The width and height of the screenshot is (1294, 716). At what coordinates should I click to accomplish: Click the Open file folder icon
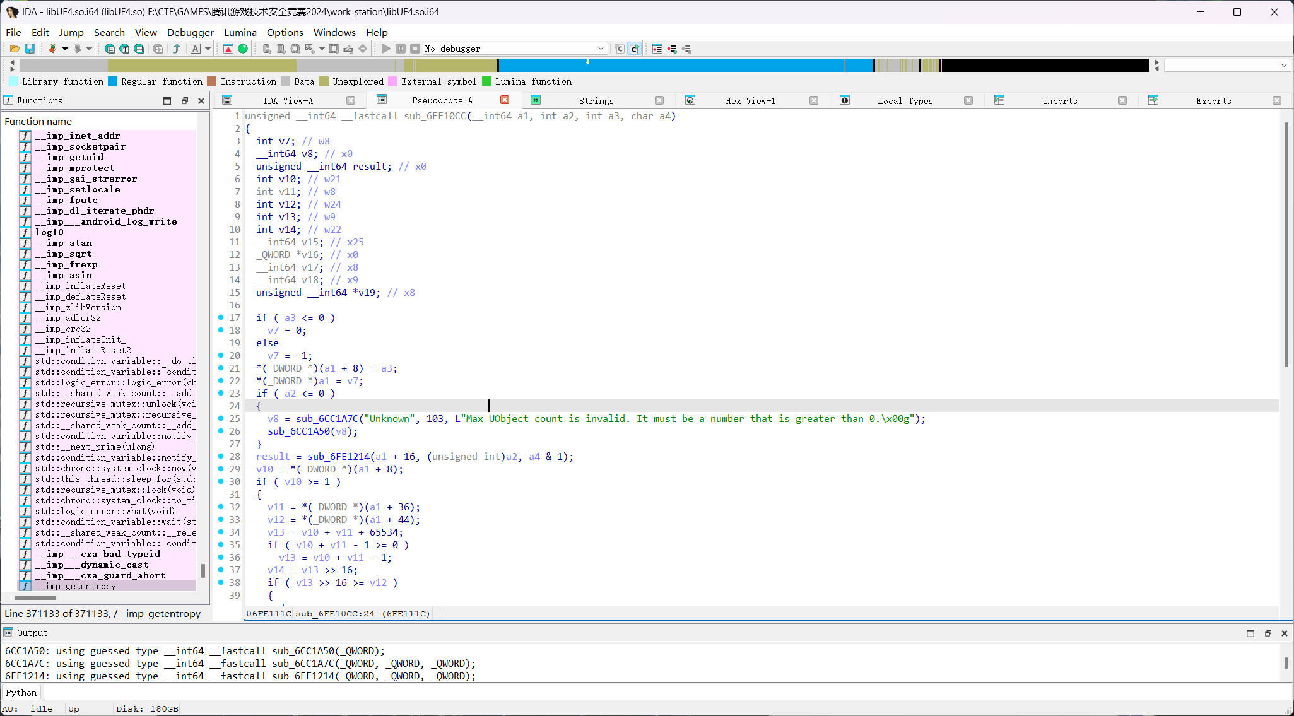pyautogui.click(x=15, y=49)
